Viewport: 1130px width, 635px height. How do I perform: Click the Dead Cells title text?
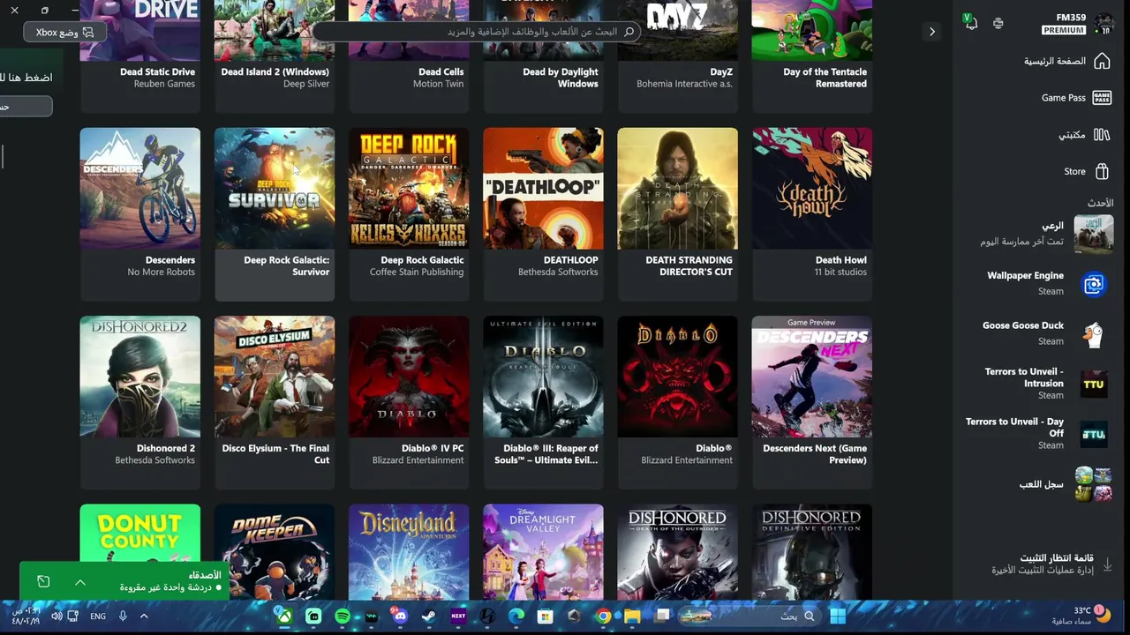pos(441,72)
